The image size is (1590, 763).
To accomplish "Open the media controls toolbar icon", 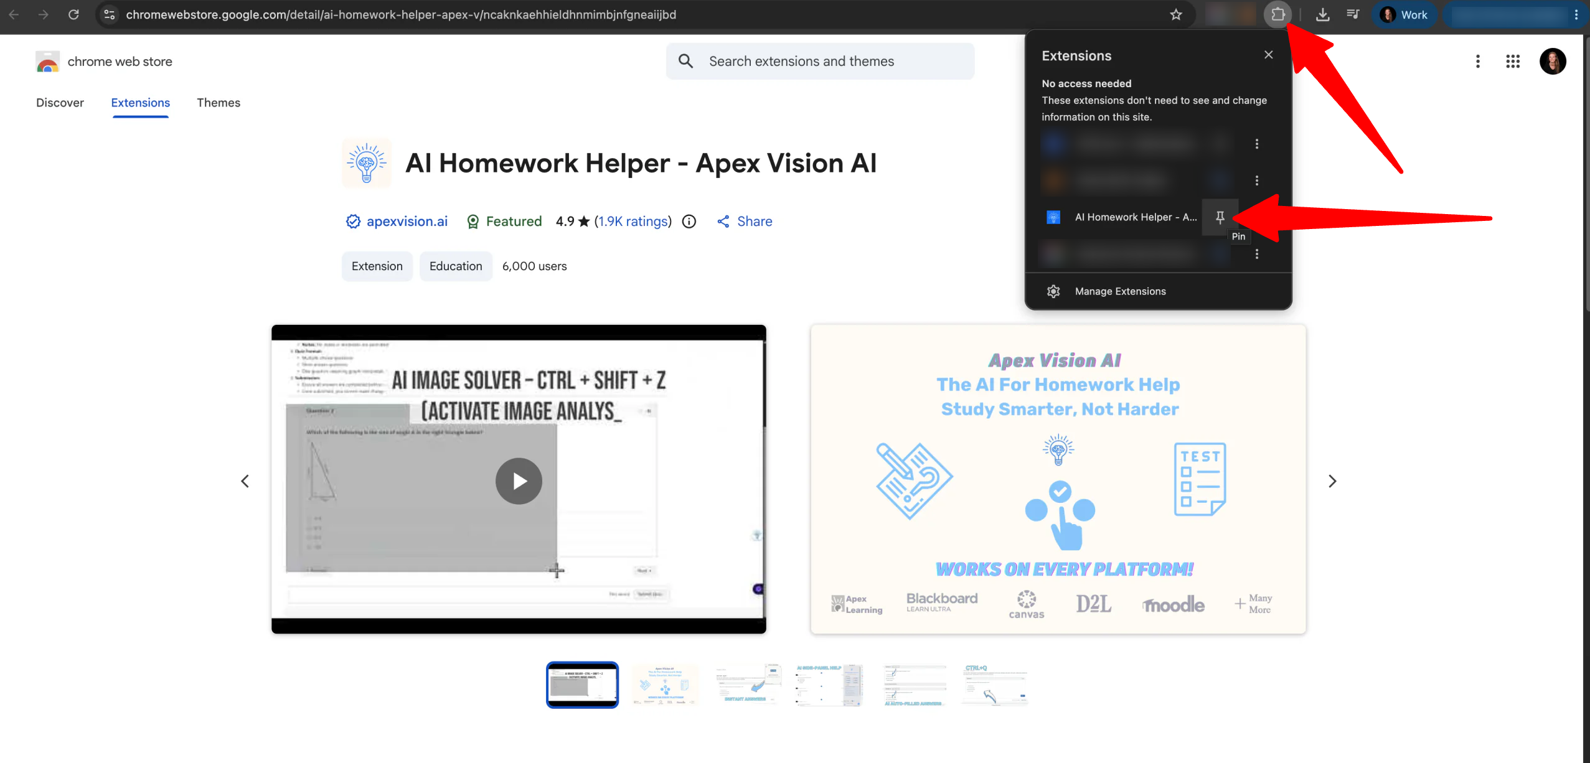I will [x=1353, y=14].
